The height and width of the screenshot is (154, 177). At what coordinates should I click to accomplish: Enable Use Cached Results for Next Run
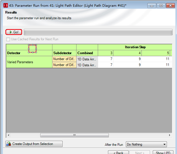pyautogui.click(x=8, y=39)
